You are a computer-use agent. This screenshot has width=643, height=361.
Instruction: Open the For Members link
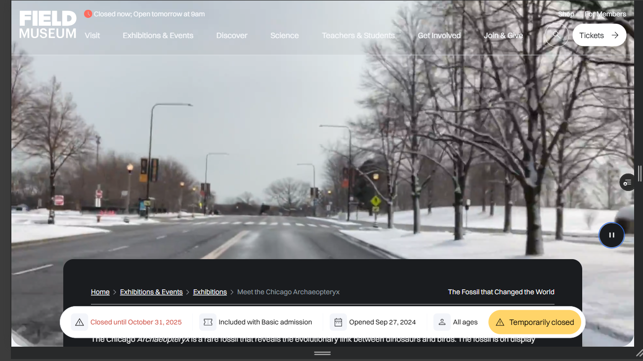(605, 14)
